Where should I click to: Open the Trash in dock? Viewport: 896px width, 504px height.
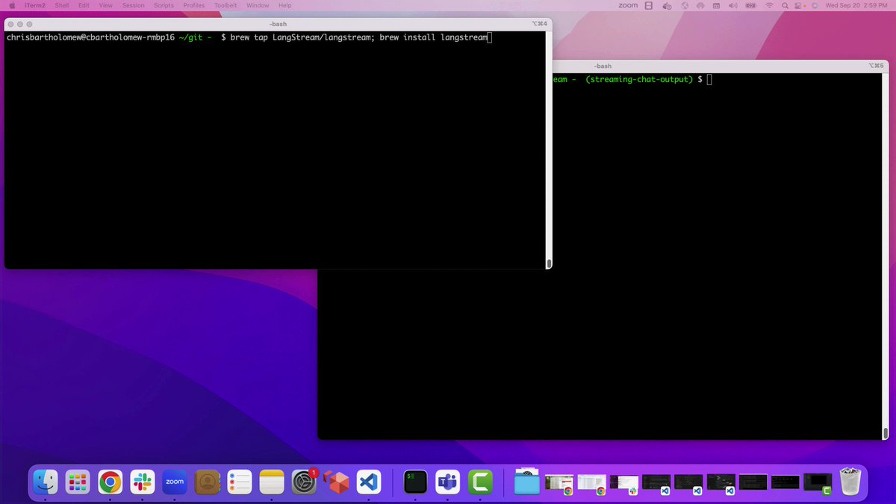(x=850, y=482)
